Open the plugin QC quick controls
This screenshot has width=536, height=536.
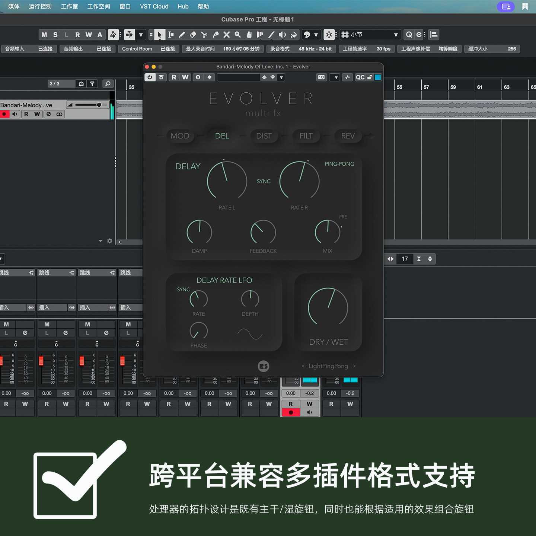pos(360,77)
